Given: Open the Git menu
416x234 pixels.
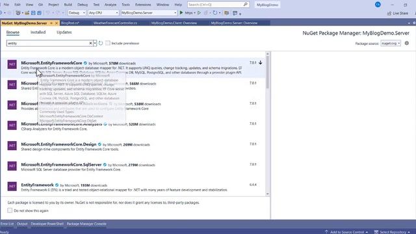Looking at the screenshot, I should [40, 5].
